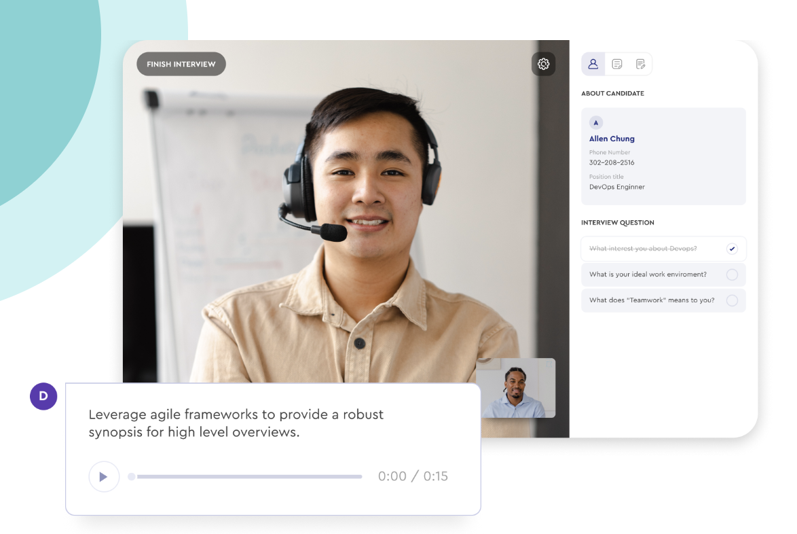Click the Phone Number field label
The image size is (797, 534).
click(x=610, y=152)
